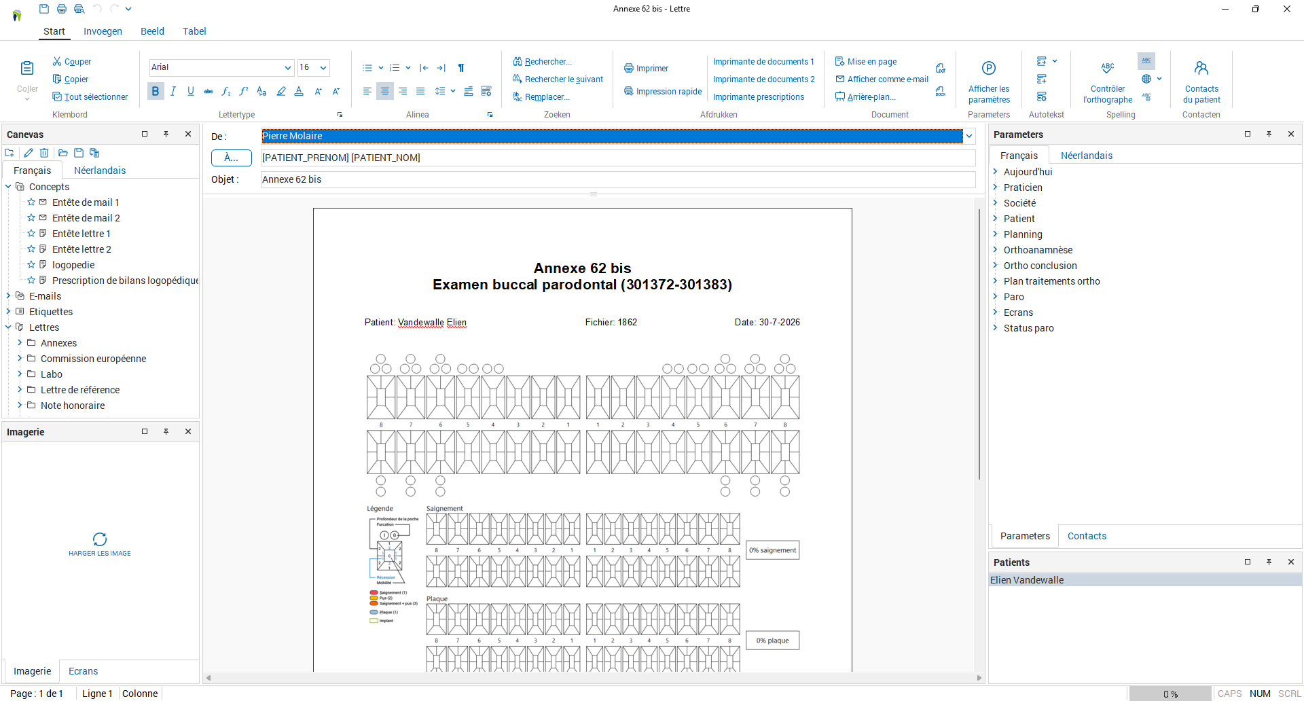Decrease font size with A-down icon
The height and width of the screenshot is (701, 1304).
click(336, 91)
